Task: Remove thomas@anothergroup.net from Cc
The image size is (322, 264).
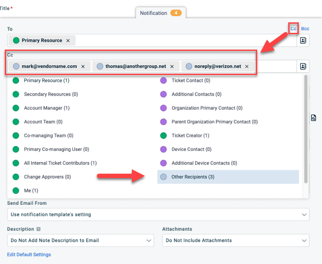Action: pyautogui.click(x=172, y=66)
